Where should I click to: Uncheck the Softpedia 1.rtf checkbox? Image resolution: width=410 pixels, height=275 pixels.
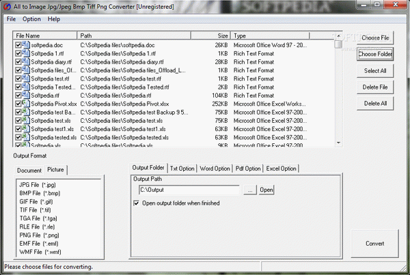(18, 53)
